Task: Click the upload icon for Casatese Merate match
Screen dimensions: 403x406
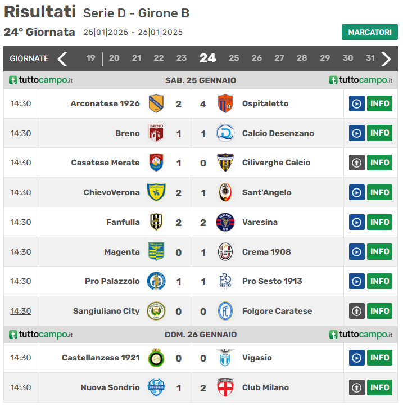Action: tap(356, 163)
